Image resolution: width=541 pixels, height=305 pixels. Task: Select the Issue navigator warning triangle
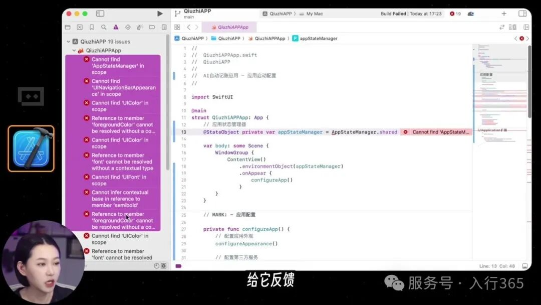116,27
